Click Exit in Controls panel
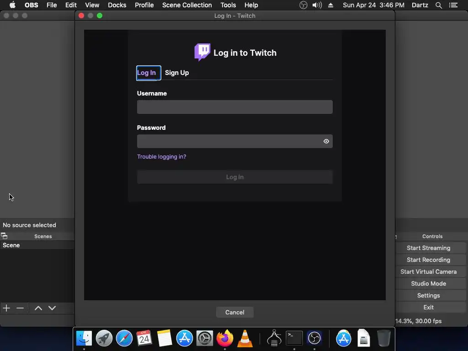The width and height of the screenshot is (468, 351). click(x=428, y=308)
